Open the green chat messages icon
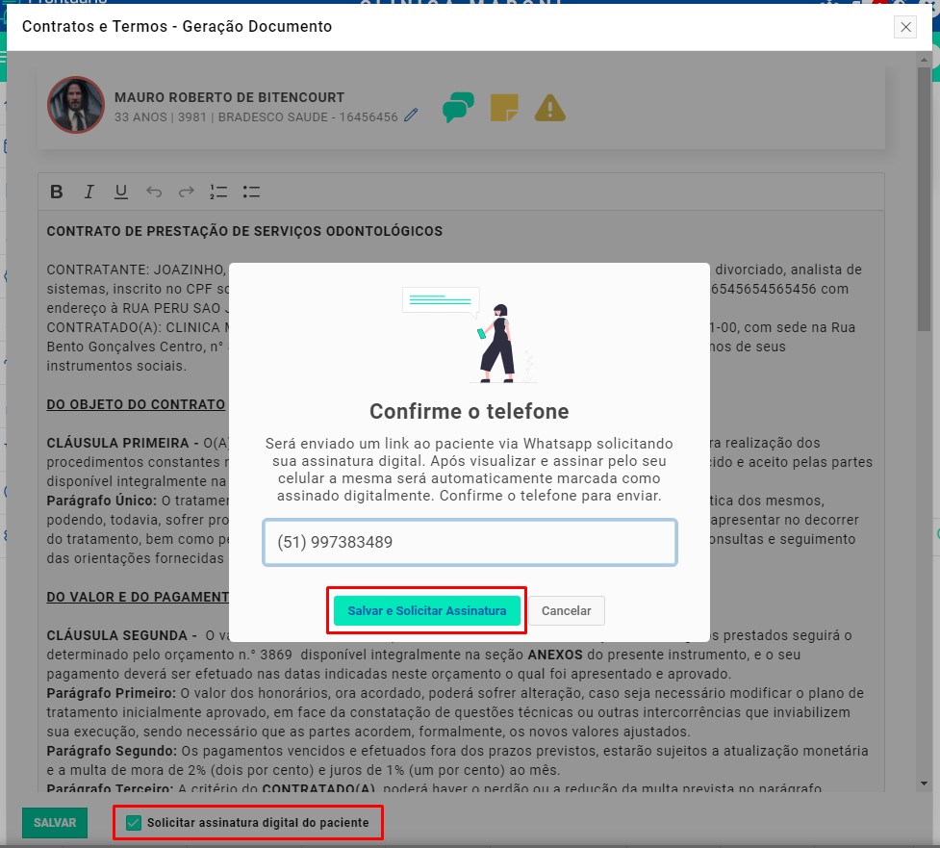The image size is (940, 848). (x=458, y=107)
